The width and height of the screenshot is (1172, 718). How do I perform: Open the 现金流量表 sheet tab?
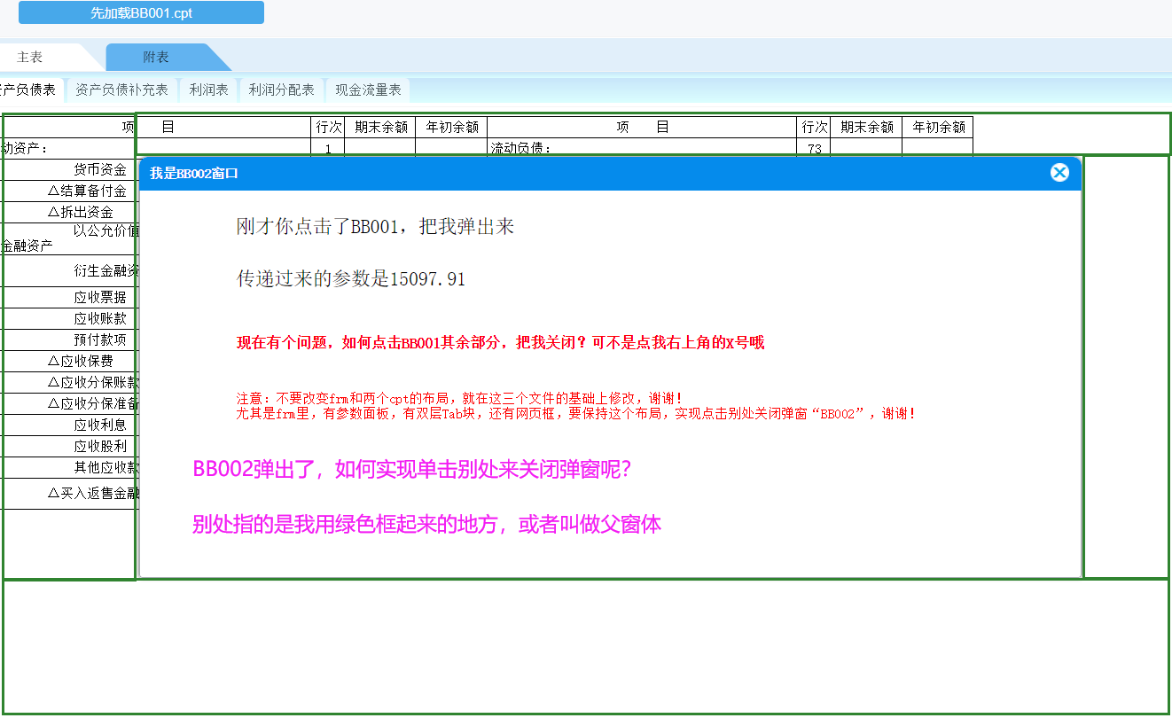[x=368, y=90]
